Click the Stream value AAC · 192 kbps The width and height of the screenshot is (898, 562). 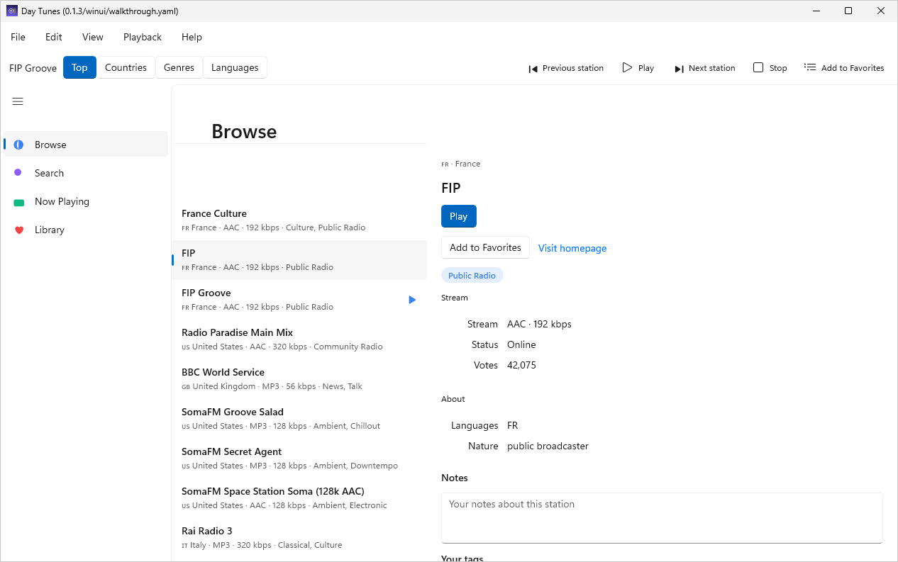click(539, 324)
